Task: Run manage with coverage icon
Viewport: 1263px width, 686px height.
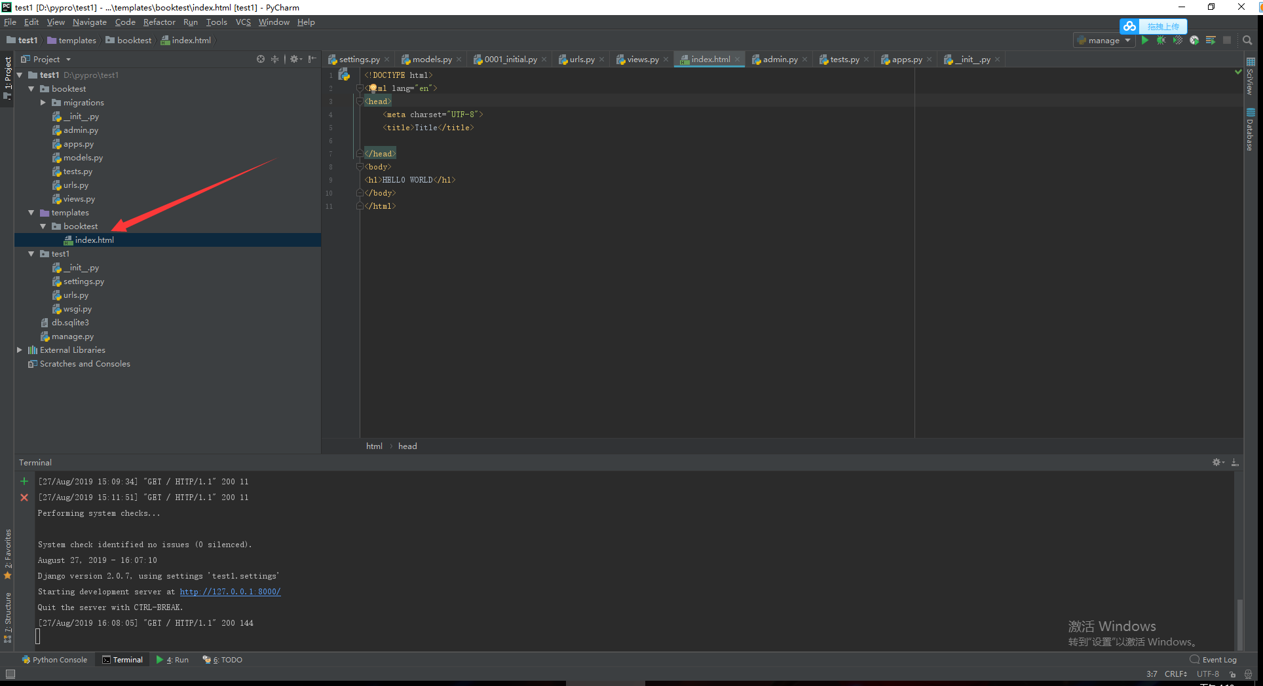Action: [1178, 41]
